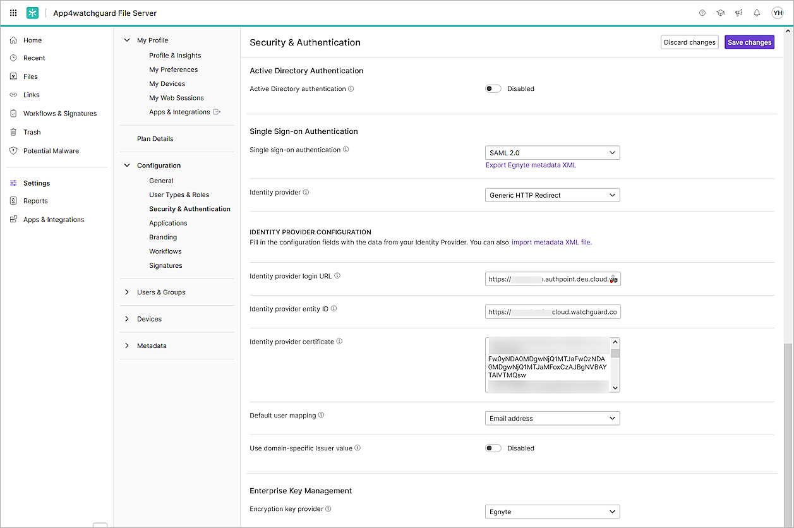Screen dimensions: 794x528
Task: Click info icon next to Encryption key provider
Action: point(328,509)
